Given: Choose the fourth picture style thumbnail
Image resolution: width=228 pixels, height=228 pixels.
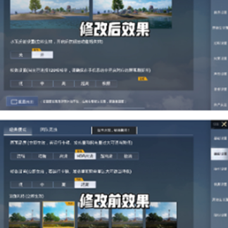Looking at the screenshot, I should coord(127,215).
